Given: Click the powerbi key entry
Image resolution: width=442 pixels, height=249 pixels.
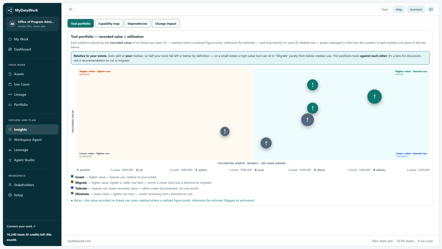Looking at the screenshot, I should tap(105, 170).
